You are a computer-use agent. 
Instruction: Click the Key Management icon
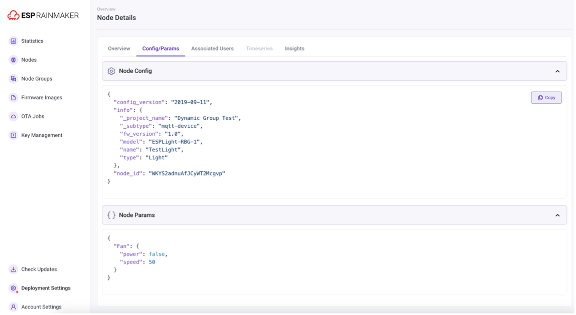point(13,135)
